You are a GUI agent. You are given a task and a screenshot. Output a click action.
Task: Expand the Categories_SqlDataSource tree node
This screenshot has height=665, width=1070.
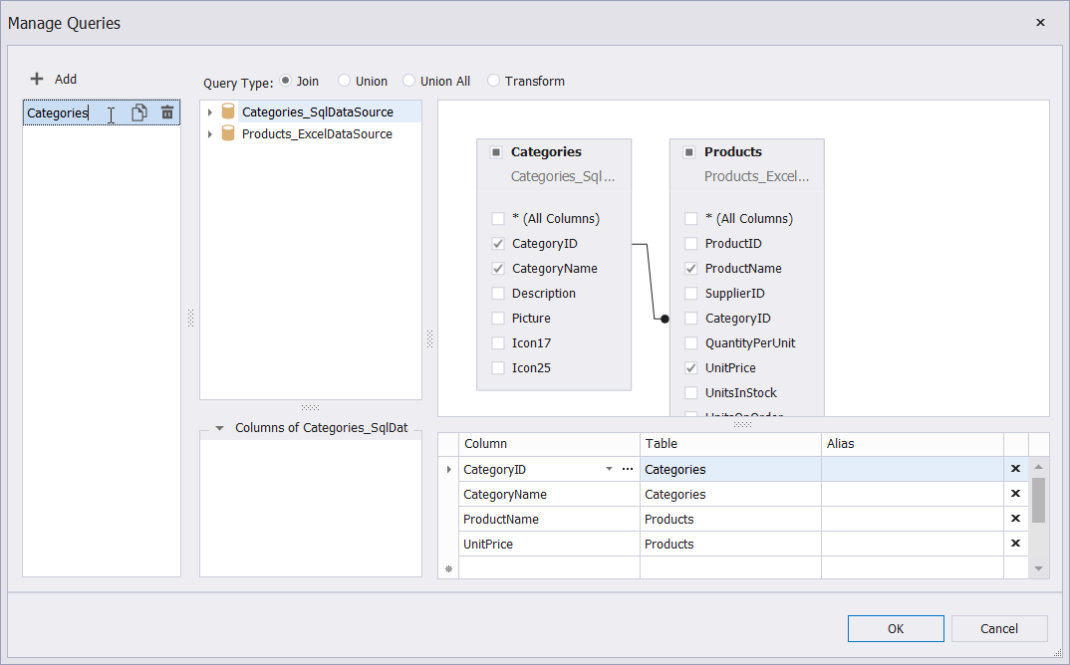[209, 112]
